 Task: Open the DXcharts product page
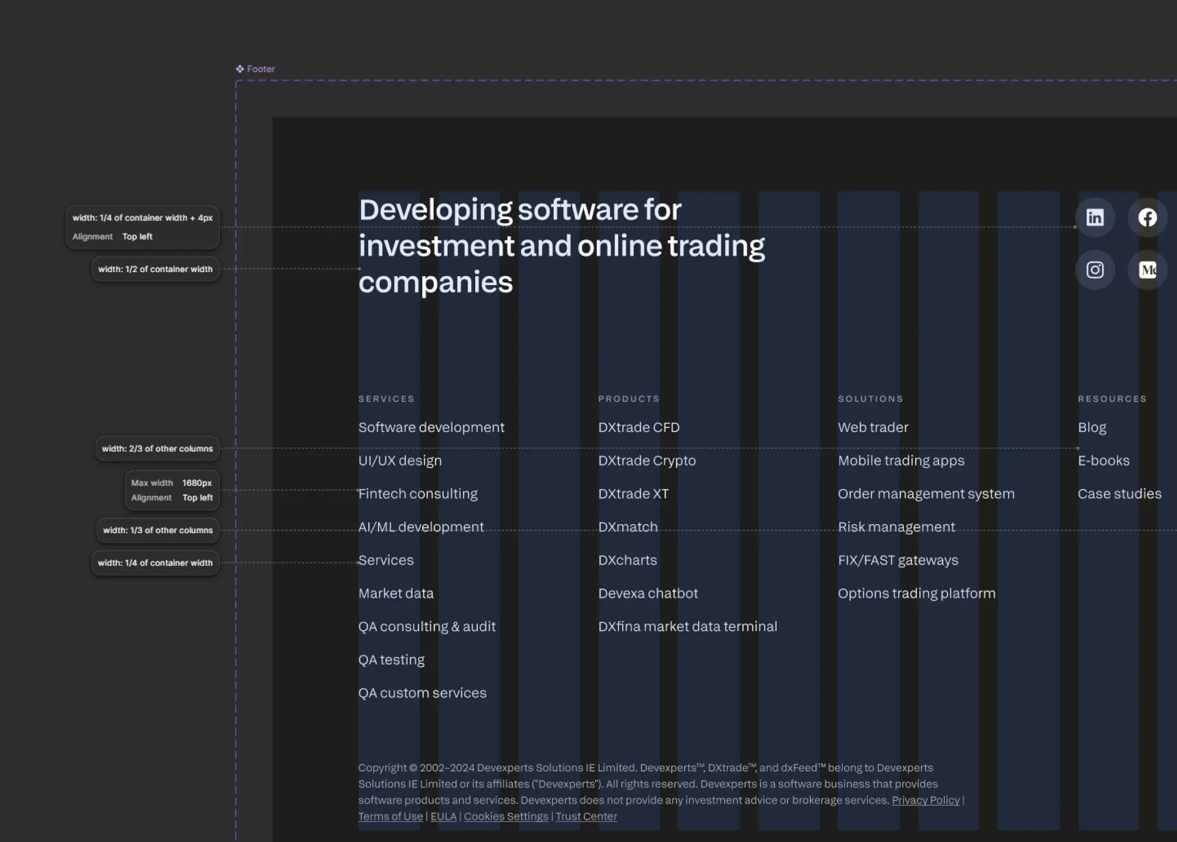(x=627, y=560)
